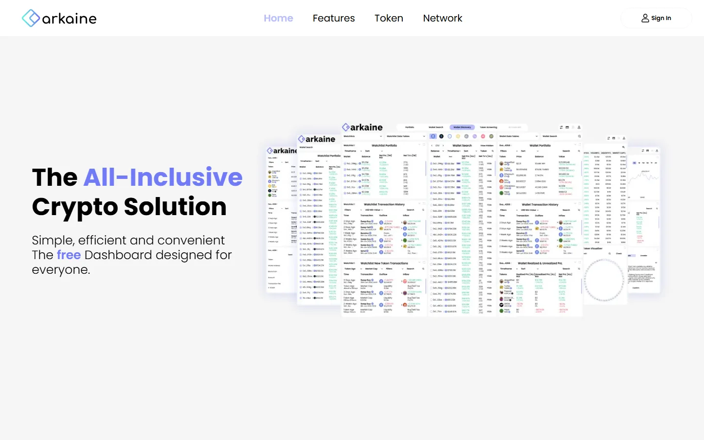Click the 'Crypto Solution' headline text
This screenshot has width=704, height=440.
tap(130, 207)
